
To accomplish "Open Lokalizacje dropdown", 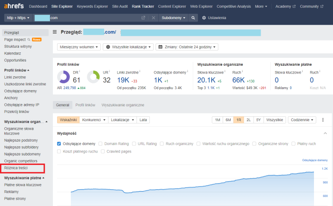I will 122,120.
